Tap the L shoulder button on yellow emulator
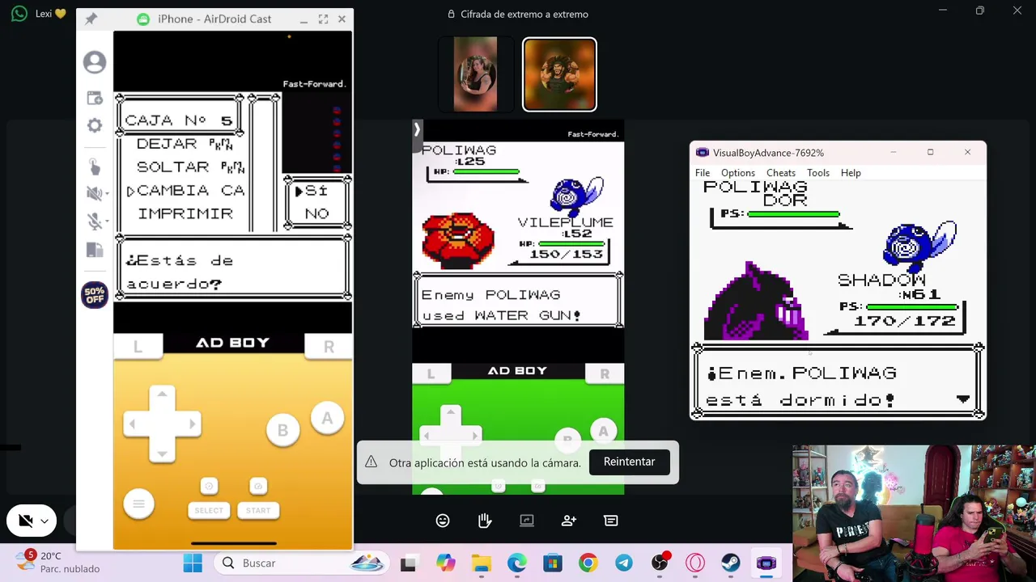Screen dimensions: 1036x582 click(138, 346)
